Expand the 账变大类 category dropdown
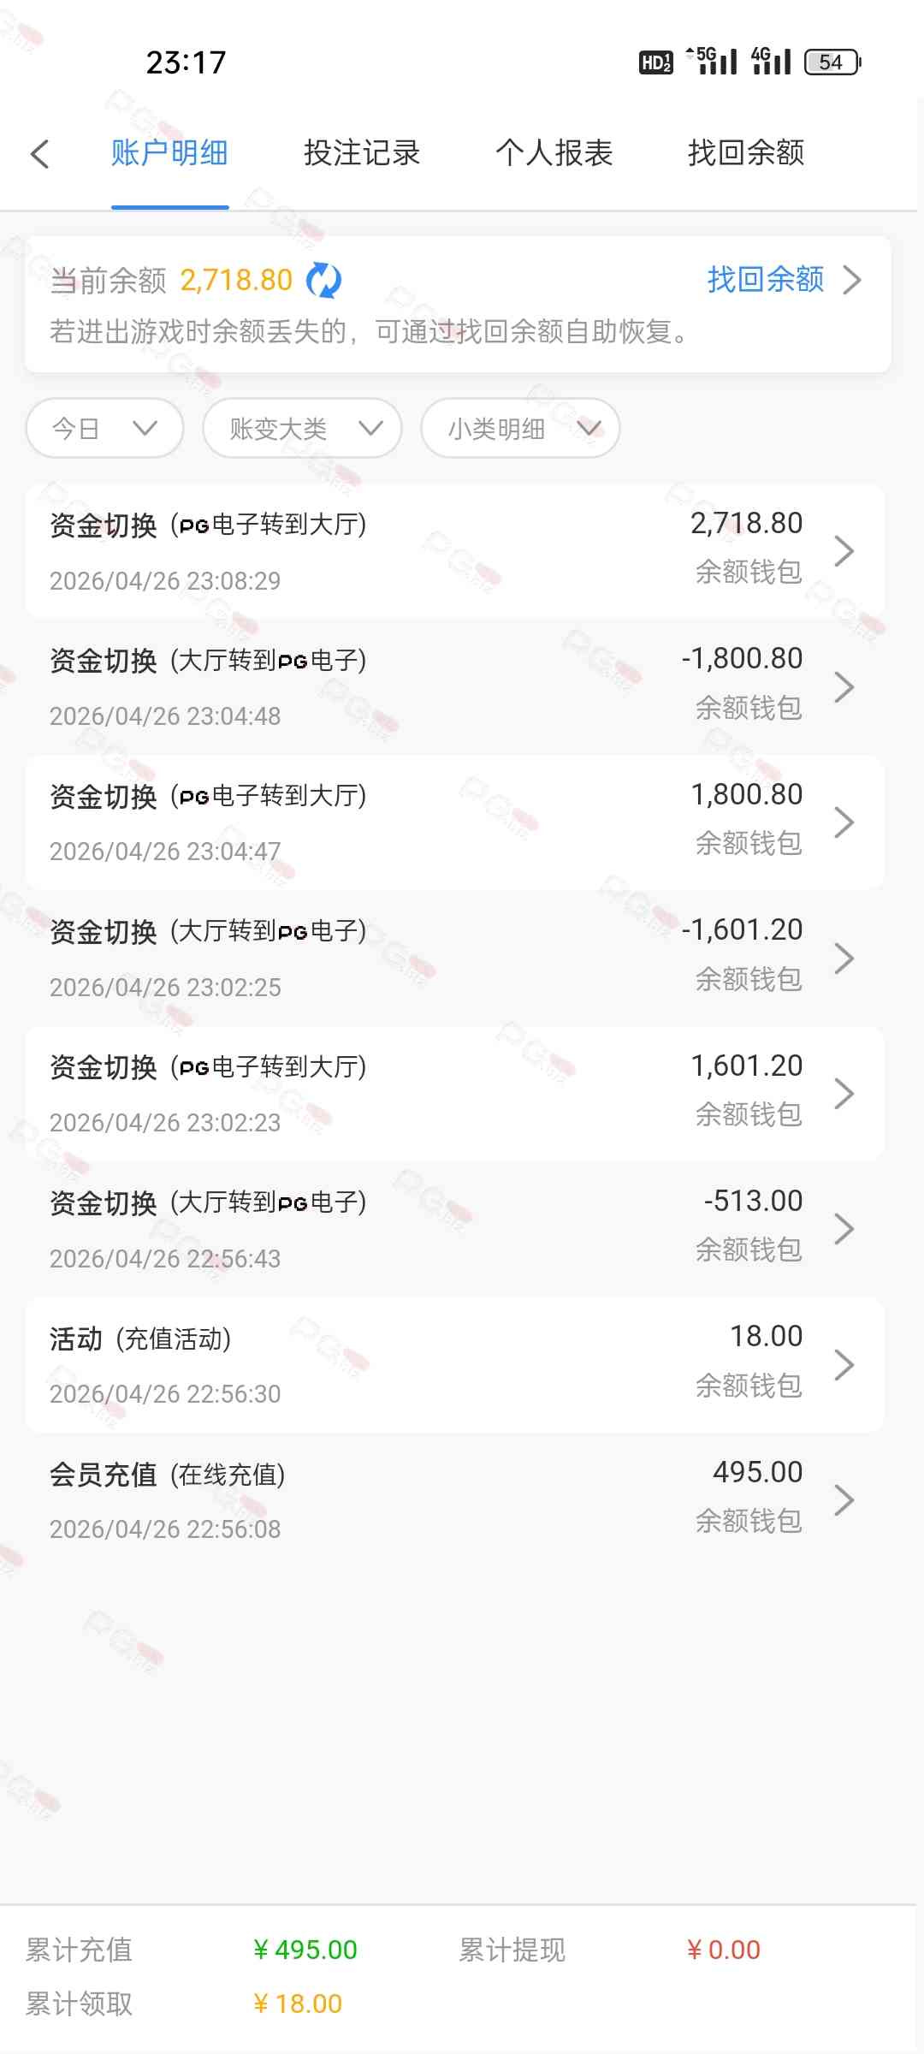Viewport: 924px width, 2054px height. click(x=302, y=428)
